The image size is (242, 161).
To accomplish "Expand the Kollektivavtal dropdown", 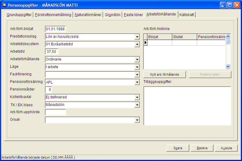I will 137,97.
